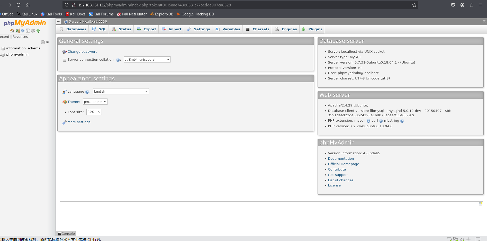487x241 pixels.
Task: Click the help icon next to Language
Action: coord(87,92)
